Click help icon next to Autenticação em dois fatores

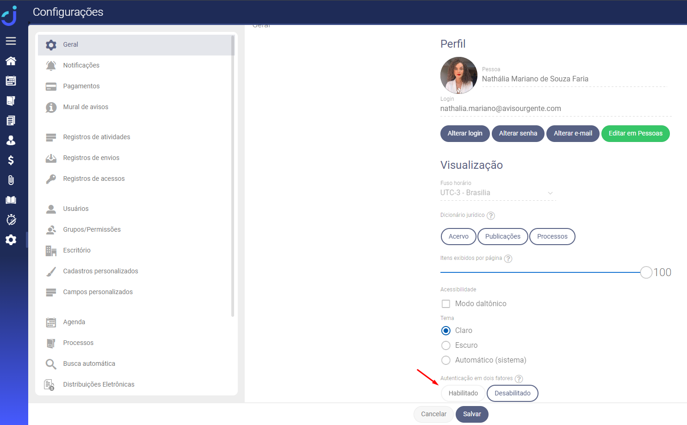[519, 379]
